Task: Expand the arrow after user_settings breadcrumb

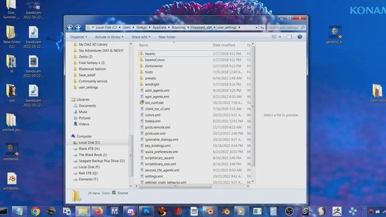Action: pyautogui.click(x=239, y=28)
